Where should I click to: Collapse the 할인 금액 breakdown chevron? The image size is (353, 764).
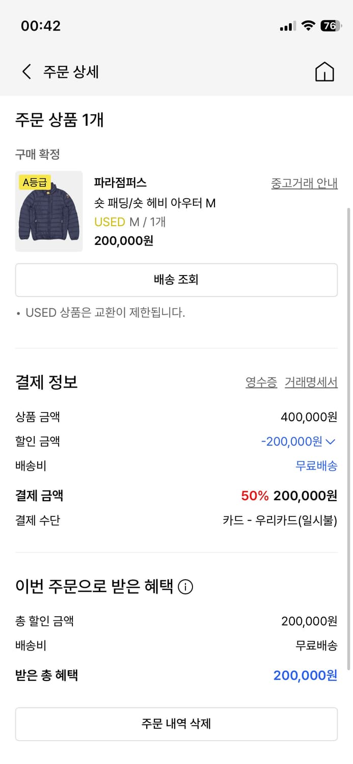tap(331, 441)
